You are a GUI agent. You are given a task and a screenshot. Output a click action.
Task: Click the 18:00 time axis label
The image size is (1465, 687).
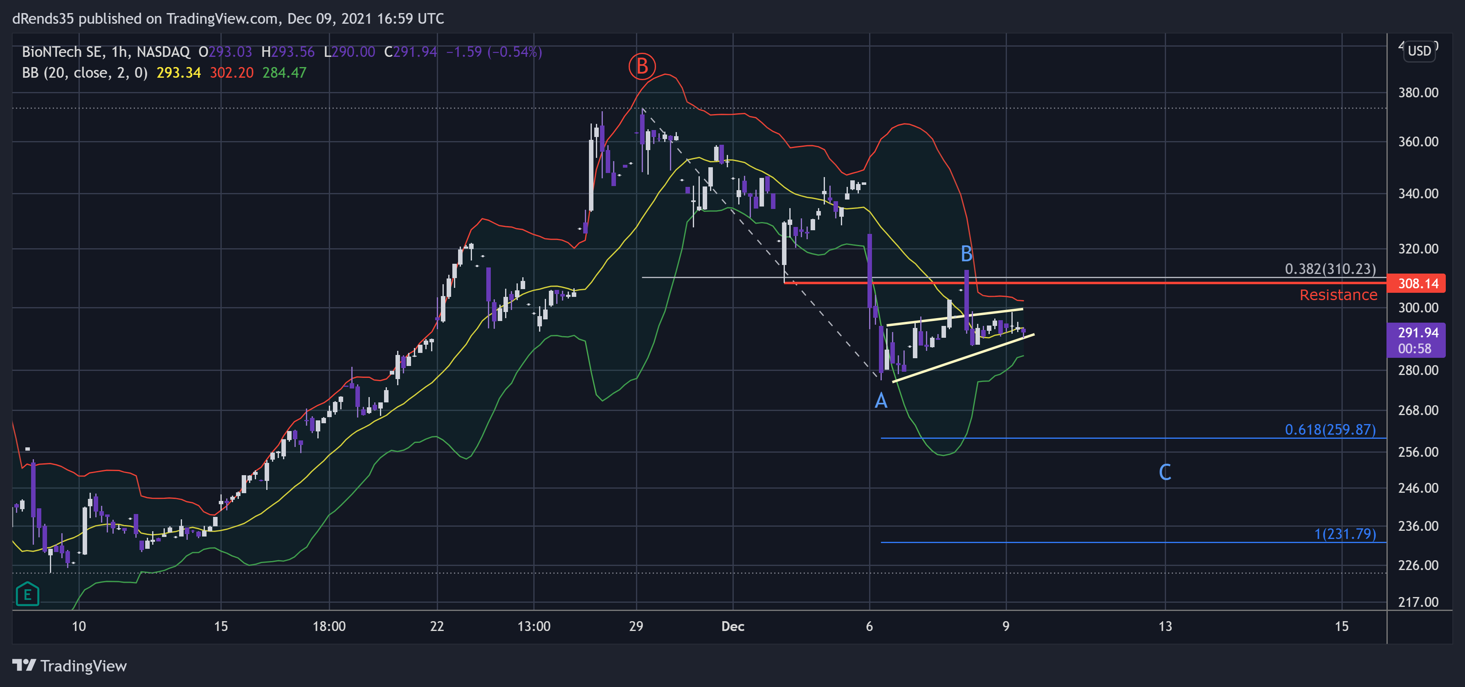point(329,626)
